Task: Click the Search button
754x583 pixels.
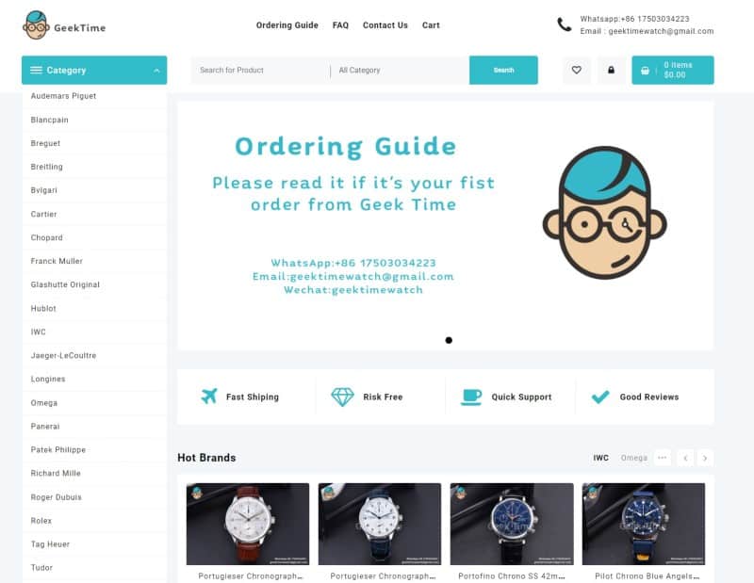Action: coord(503,71)
